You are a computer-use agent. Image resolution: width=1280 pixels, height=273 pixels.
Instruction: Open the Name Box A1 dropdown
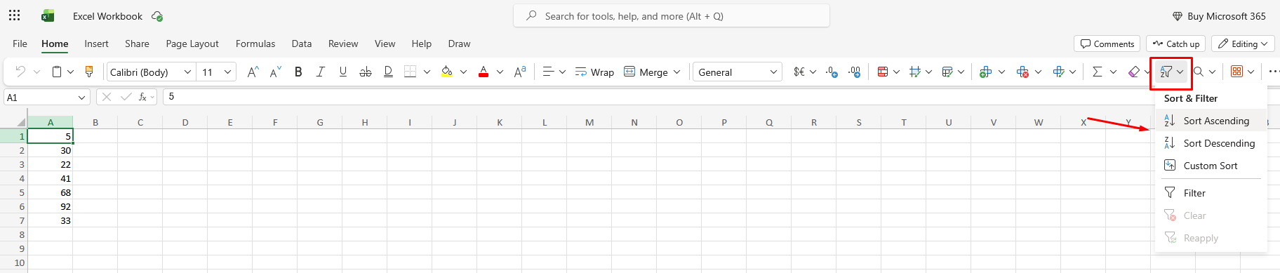click(82, 98)
